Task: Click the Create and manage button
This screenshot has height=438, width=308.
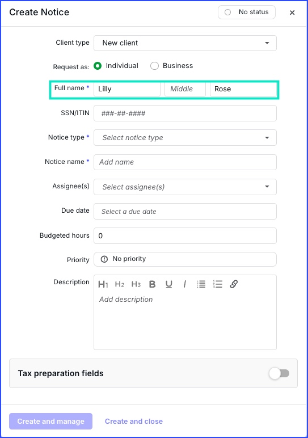Action: tap(51, 421)
